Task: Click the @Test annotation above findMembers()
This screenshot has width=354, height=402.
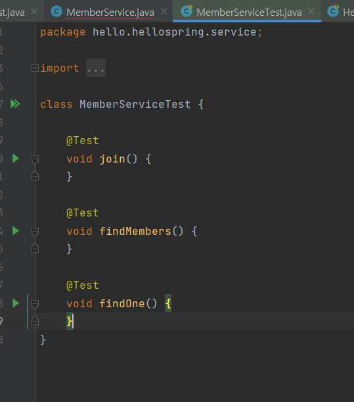Action: [82, 213]
